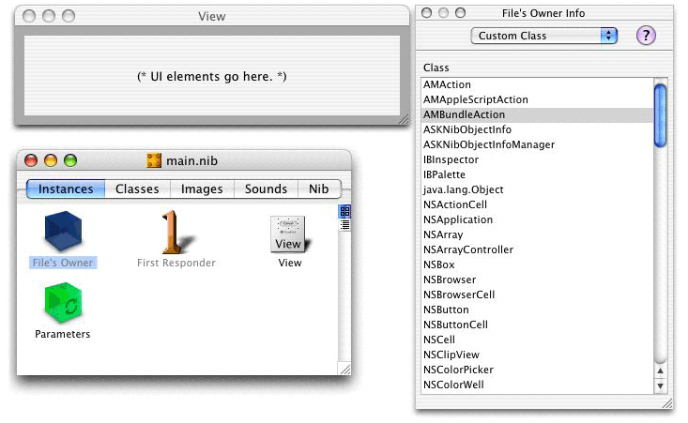This screenshot has width=688, height=423.
Task: Choose AMAction in the Class list
Action: (537, 84)
